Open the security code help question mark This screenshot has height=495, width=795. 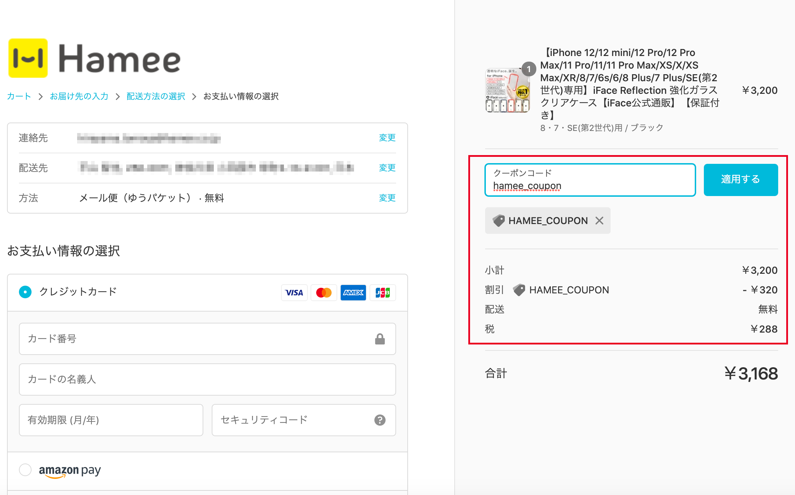click(380, 420)
